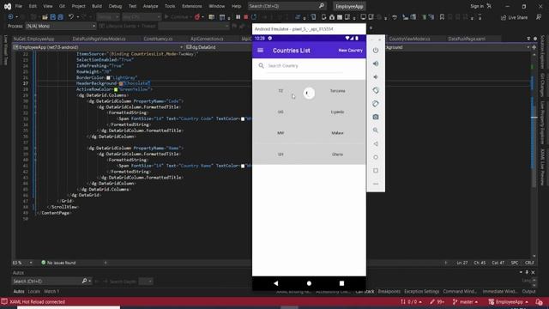Open the Debug menu
The image size is (549, 309).
[x=115, y=6]
